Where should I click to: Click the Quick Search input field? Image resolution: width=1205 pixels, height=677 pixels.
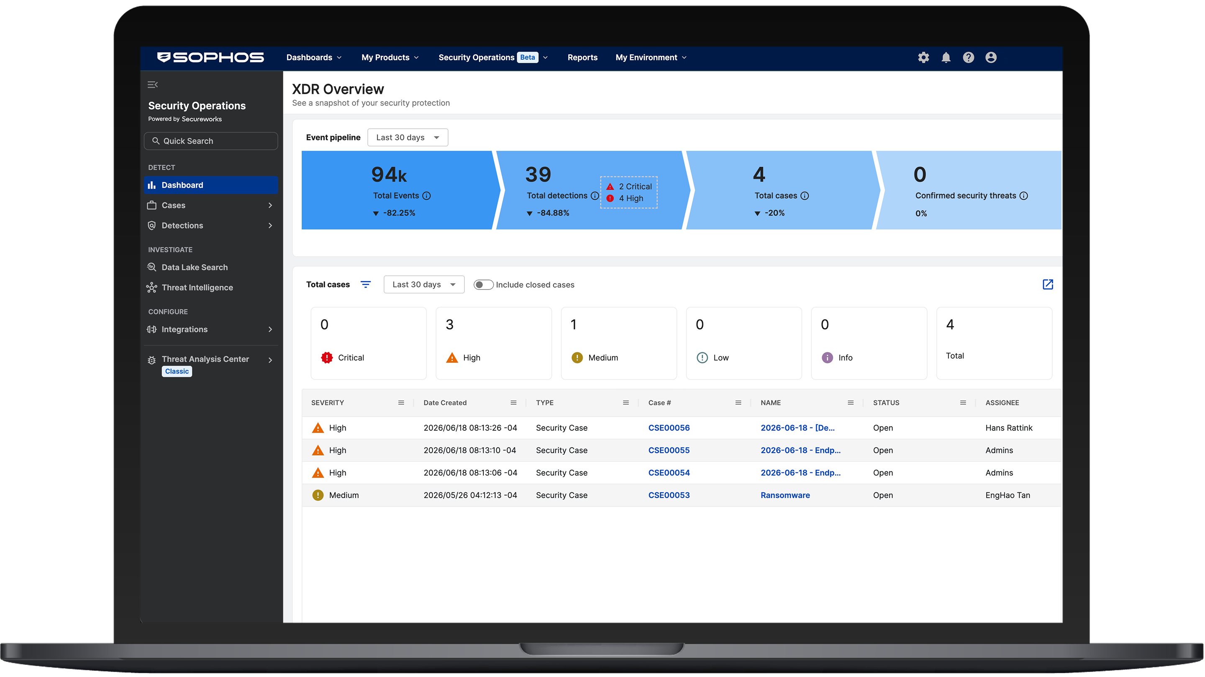pyautogui.click(x=211, y=141)
